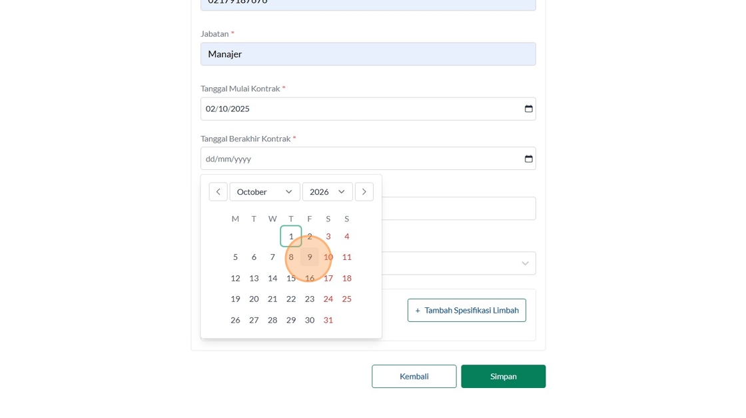This screenshot has width=746, height=418.
Task: Click calendar icon in Tanggal Berakhir Kontrak
Action: (x=528, y=159)
